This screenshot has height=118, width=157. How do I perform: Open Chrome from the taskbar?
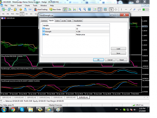(13, 109)
